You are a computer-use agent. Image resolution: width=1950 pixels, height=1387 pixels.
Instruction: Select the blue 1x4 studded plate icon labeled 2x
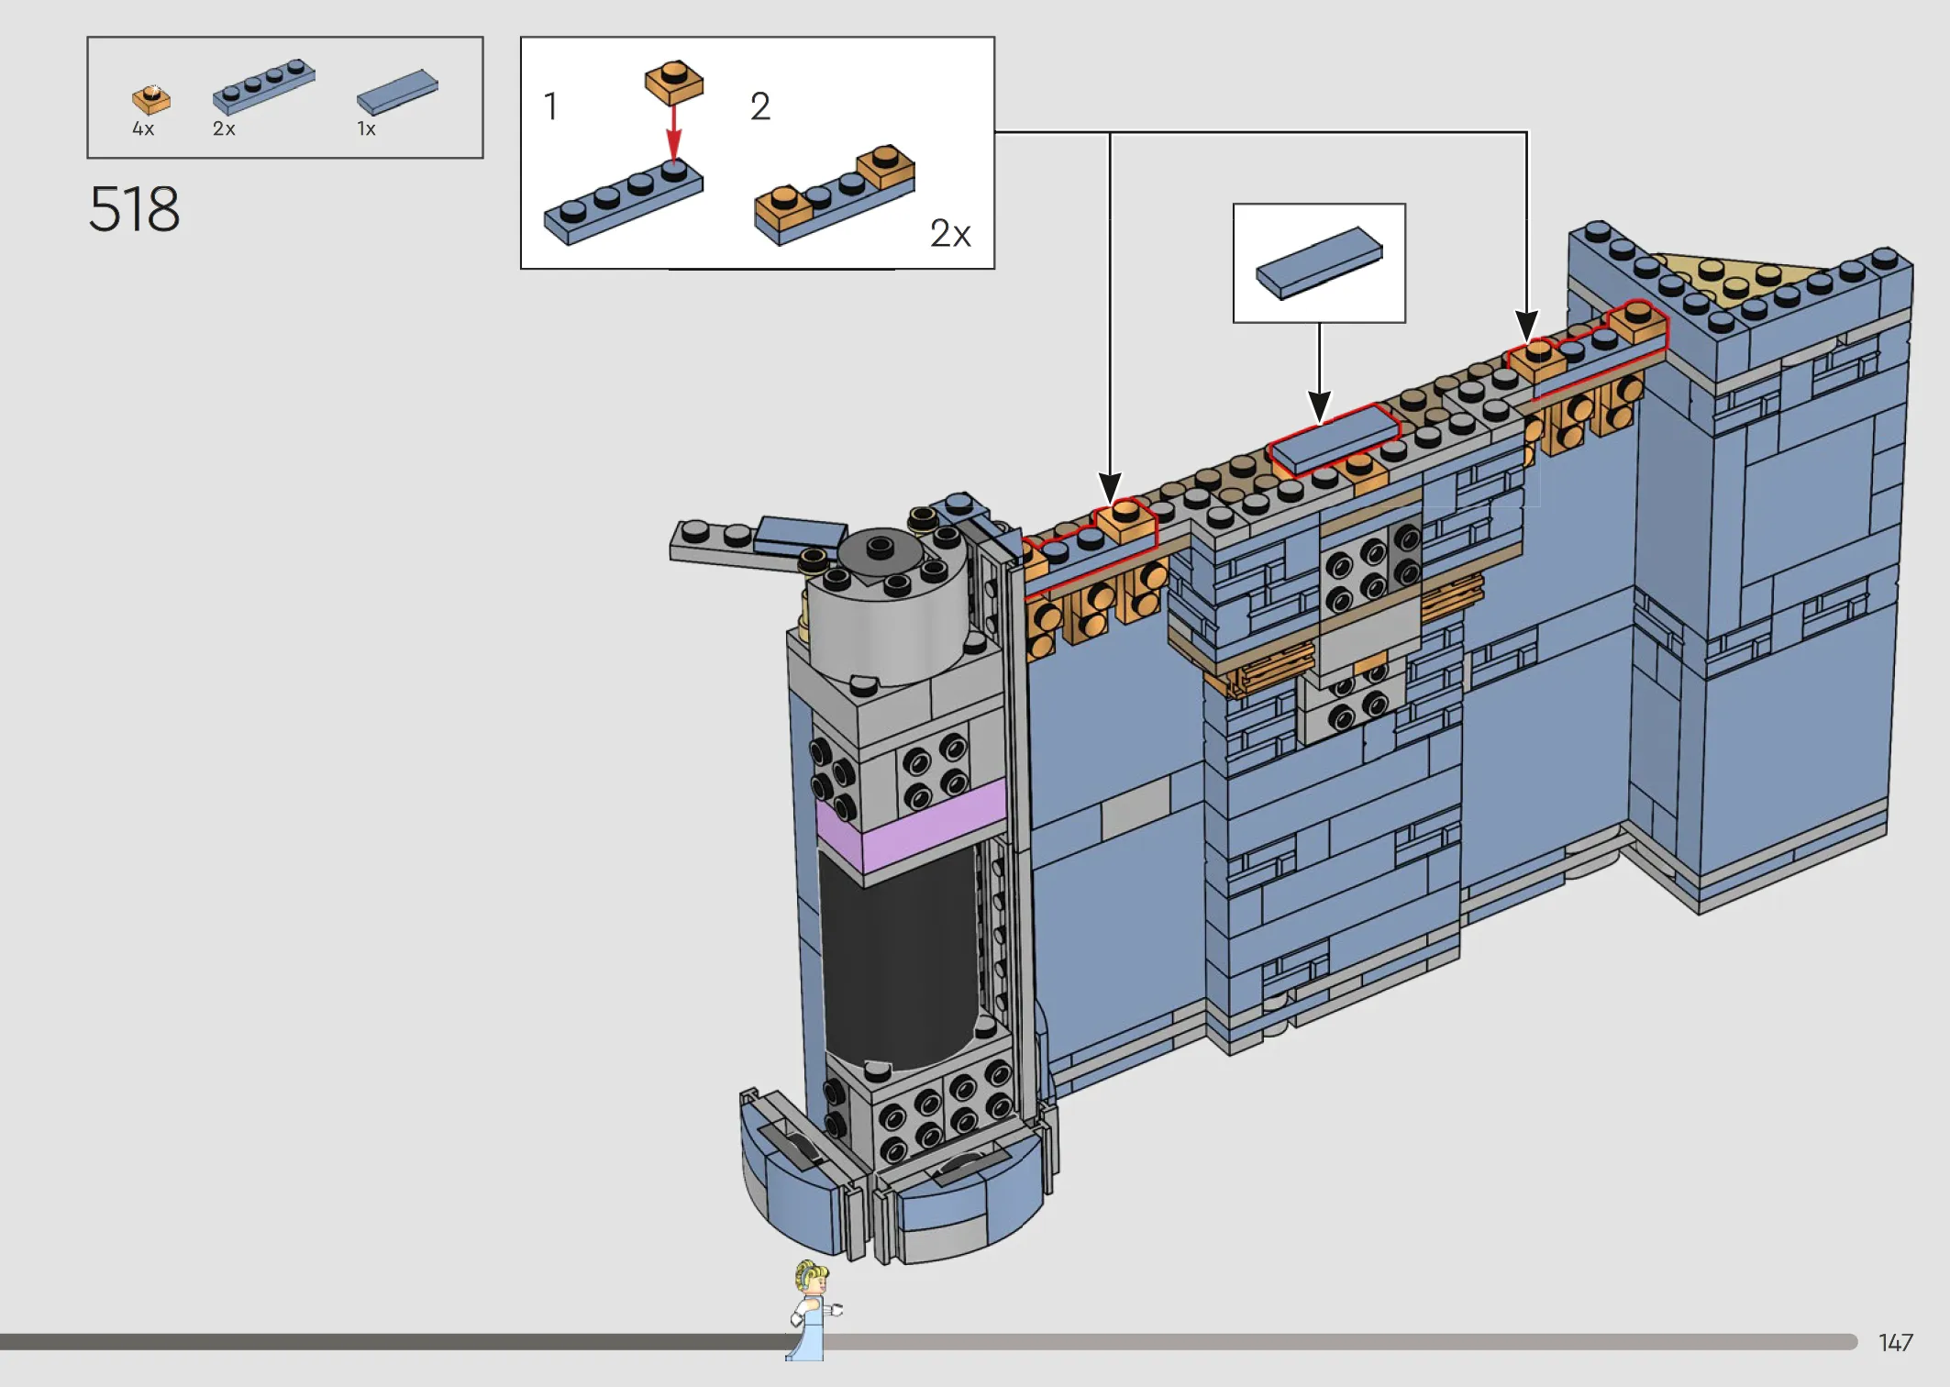click(264, 87)
